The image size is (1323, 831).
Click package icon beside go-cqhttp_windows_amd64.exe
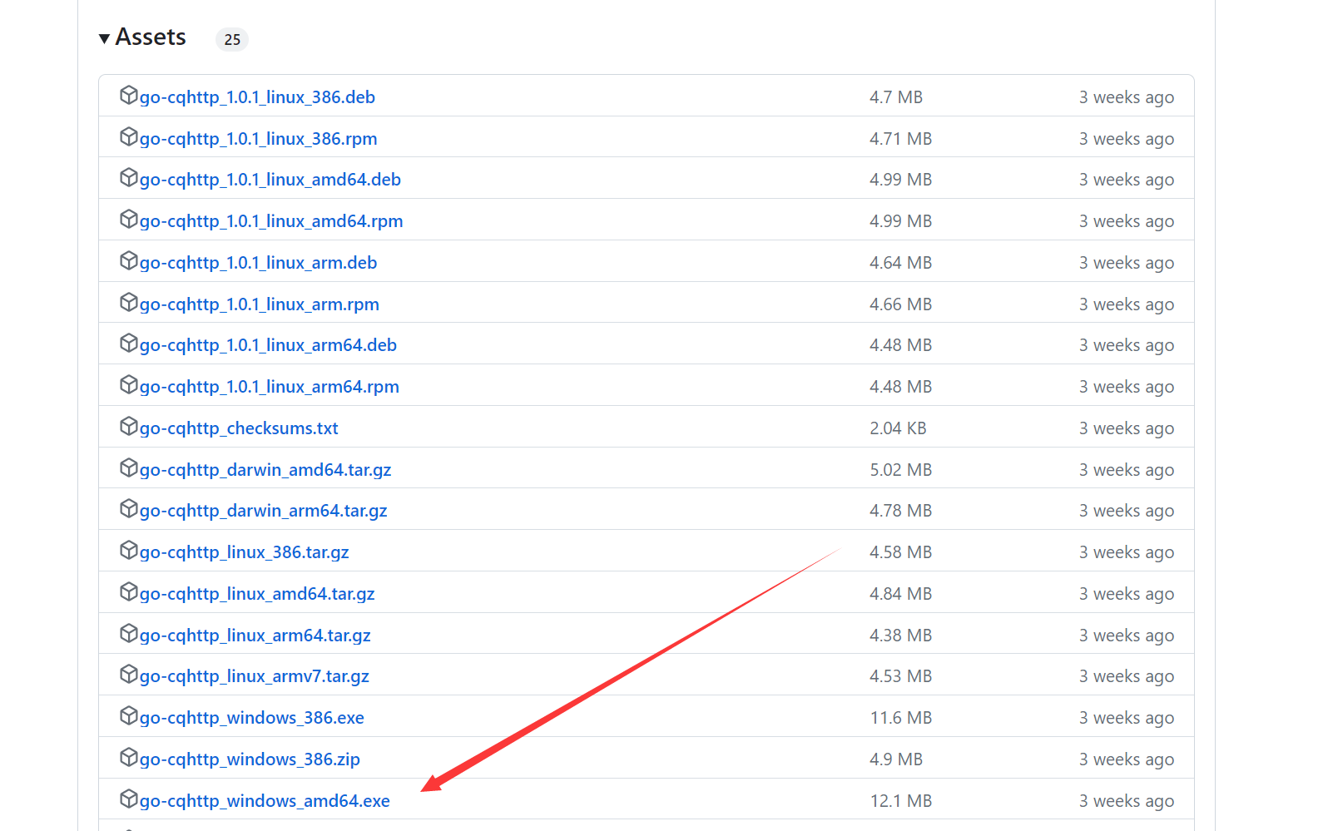pyautogui.click(x=128, y=799)
